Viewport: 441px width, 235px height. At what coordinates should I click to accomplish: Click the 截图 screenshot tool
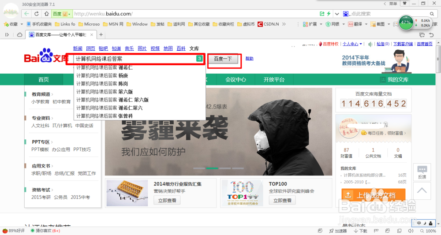click(x=377, y=24)
